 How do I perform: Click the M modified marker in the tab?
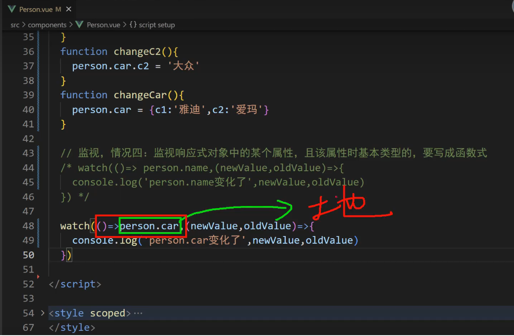tap(58, 9)
